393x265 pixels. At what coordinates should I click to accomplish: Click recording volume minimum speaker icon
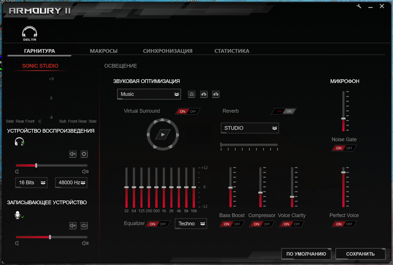pyautogui.click(x=17, y=243)
